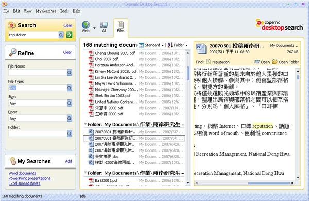Click inside the File Name refine field
This screenshot has width=309, height=201.
38,72
